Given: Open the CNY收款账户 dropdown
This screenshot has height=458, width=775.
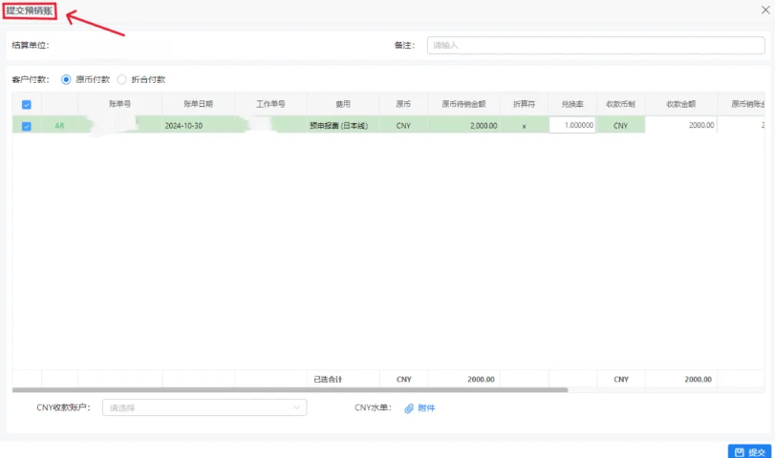Looking at the screenshot, I should pyautogui.click(x=205, y=407).
